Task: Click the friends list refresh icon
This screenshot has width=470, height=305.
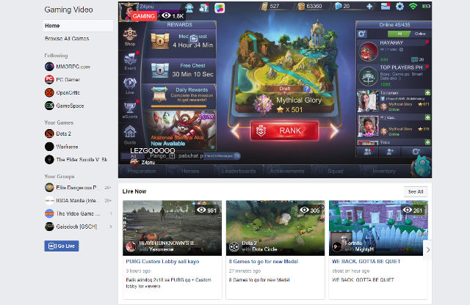Action: pos(362,34)
